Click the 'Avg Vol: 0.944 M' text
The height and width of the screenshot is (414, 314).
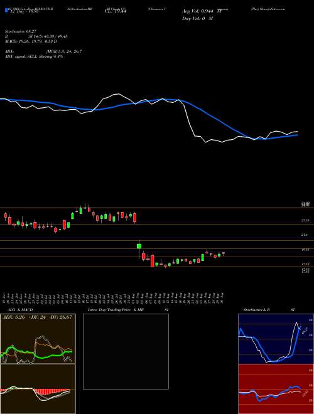202,11
